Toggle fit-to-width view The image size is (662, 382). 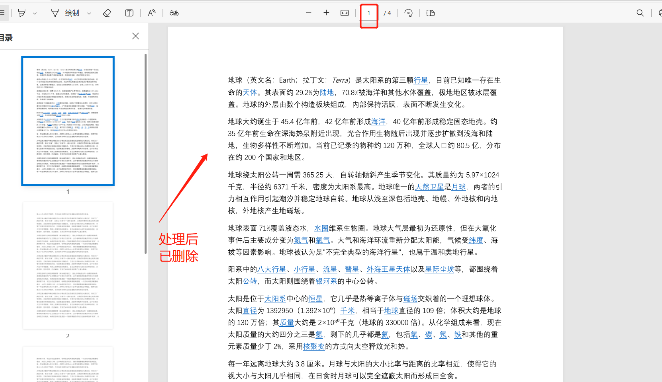pos(344,13)
